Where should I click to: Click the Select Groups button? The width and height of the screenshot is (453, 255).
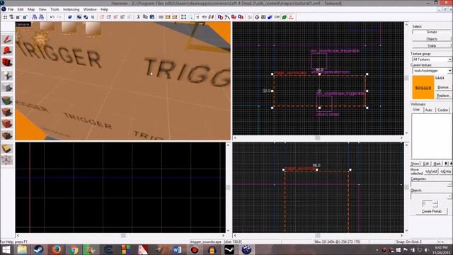(432, 32)
